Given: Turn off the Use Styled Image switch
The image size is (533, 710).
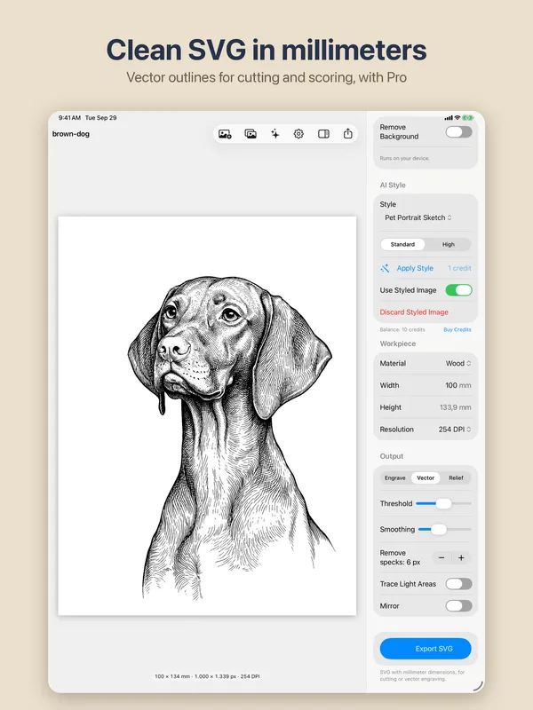Looking at the screenshot, I should point(458,290).
